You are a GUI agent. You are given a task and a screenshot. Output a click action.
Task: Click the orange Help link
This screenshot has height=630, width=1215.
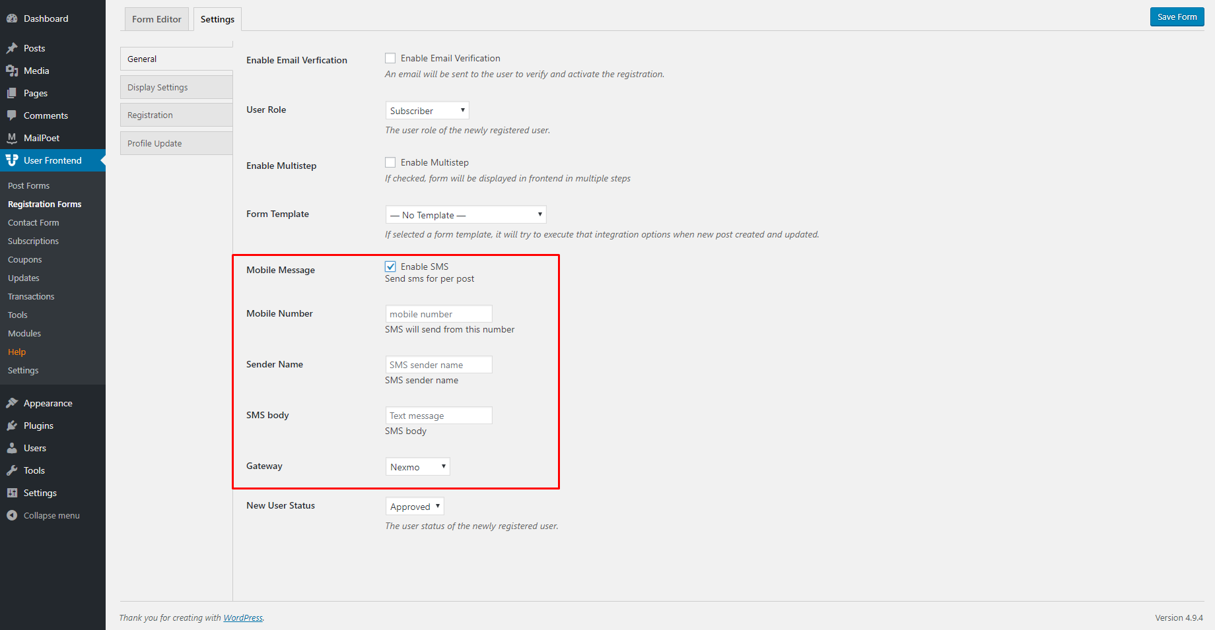click(x=17, y=352)
